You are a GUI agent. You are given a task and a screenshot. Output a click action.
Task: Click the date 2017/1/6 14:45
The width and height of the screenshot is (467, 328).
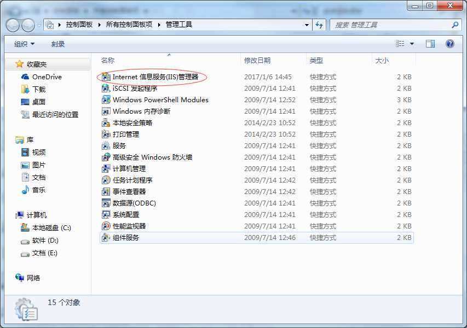268,77
